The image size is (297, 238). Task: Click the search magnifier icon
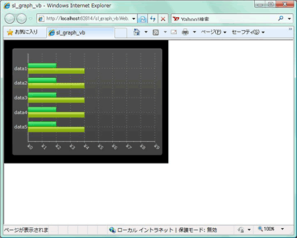point(280,18)
